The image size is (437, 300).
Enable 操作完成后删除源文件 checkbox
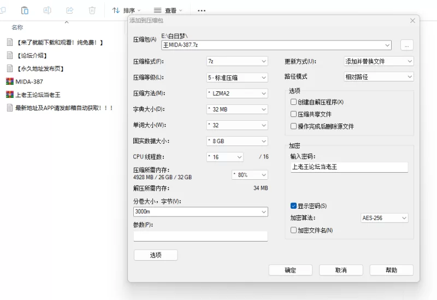pyautogui.click(x=293, y=126)
